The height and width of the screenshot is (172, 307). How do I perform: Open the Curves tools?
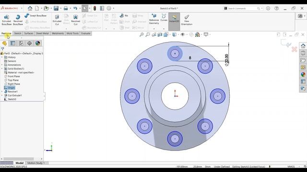click(164, 18)
